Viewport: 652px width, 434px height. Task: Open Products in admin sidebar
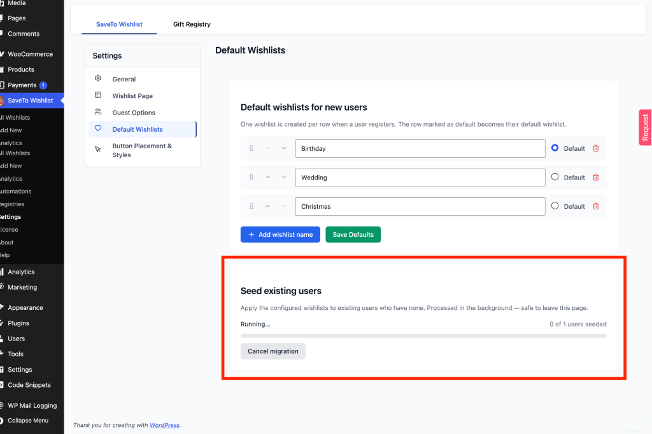click(21, 69)
